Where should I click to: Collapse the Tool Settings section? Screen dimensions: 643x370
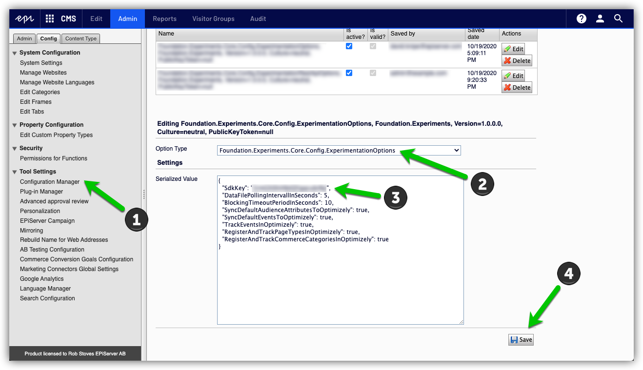15,172
